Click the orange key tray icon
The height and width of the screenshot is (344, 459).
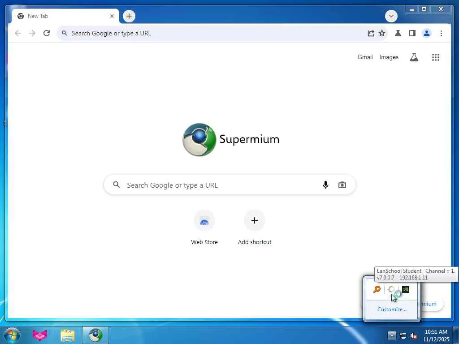(377, 289)
